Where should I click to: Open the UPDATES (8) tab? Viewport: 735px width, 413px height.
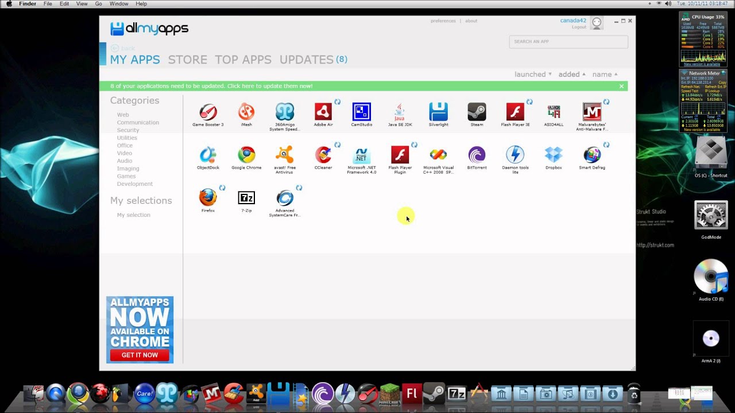tap(314, 60)
